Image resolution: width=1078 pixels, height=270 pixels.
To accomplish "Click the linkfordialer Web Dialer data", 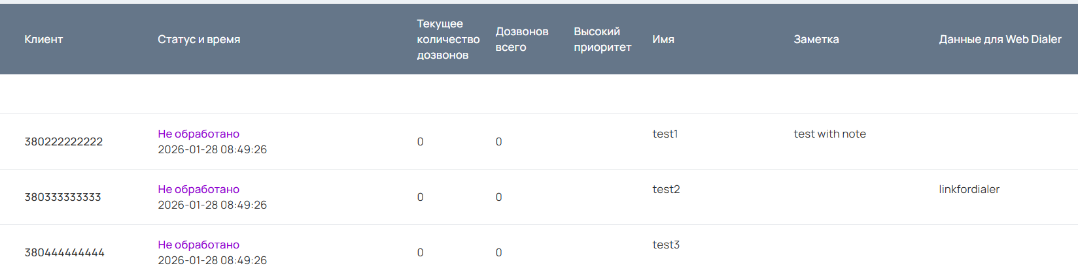I will [969, 189].
